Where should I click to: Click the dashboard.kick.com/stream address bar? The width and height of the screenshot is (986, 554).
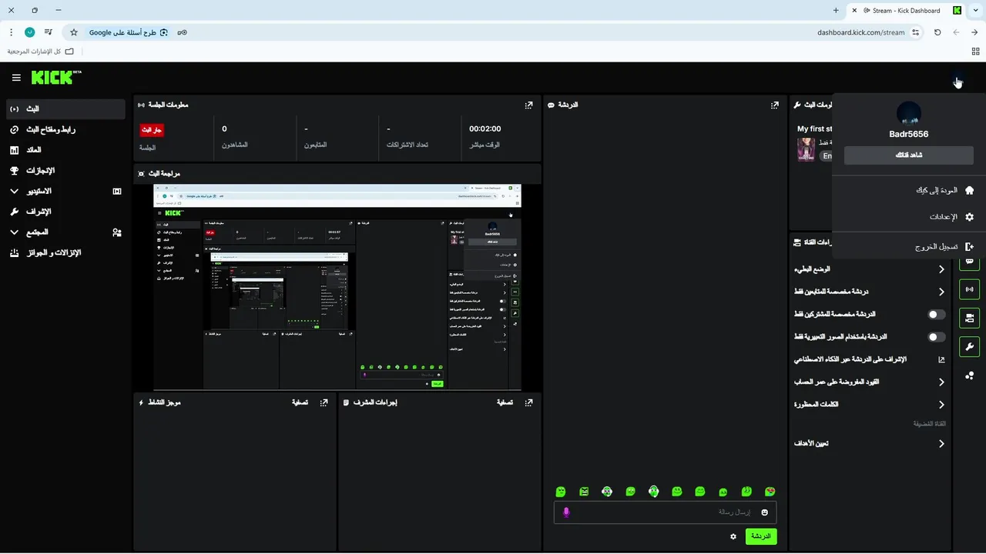(x=860, y=32)
